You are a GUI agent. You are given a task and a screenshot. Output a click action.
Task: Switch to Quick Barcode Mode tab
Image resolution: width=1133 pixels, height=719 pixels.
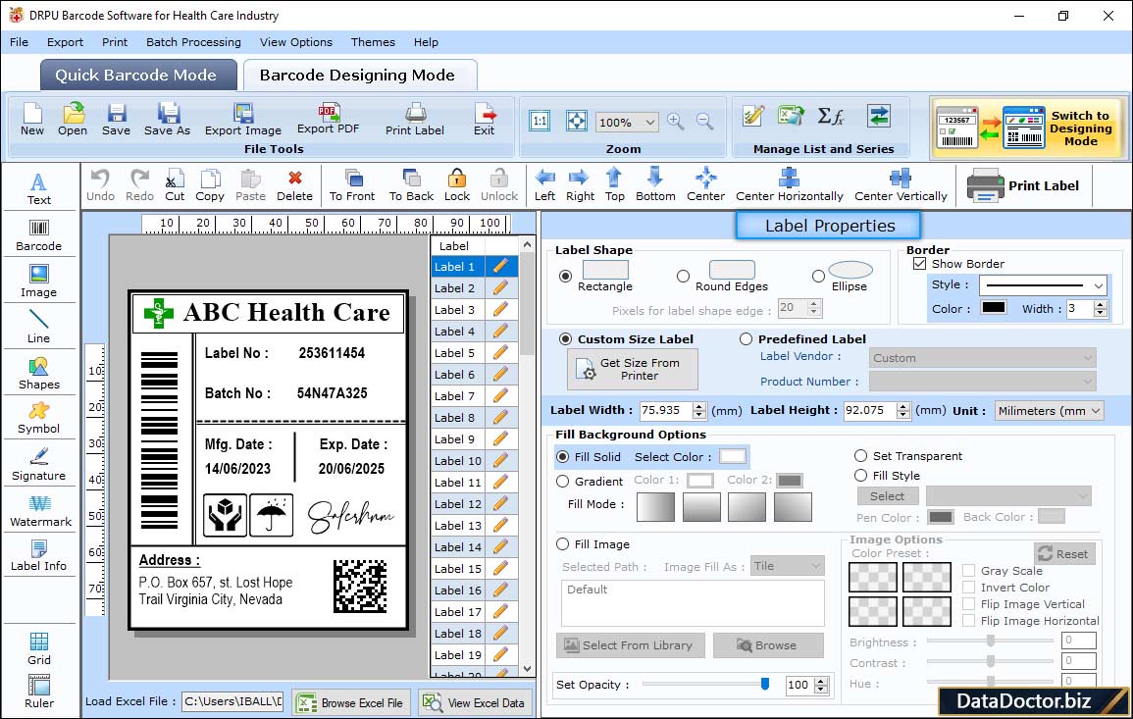137,76
